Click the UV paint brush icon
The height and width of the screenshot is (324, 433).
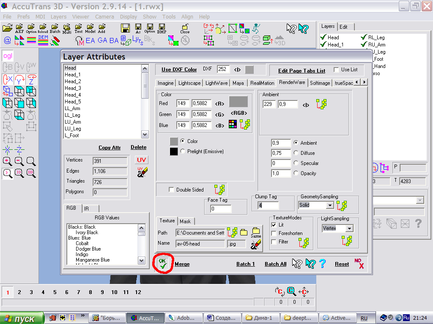143,172
